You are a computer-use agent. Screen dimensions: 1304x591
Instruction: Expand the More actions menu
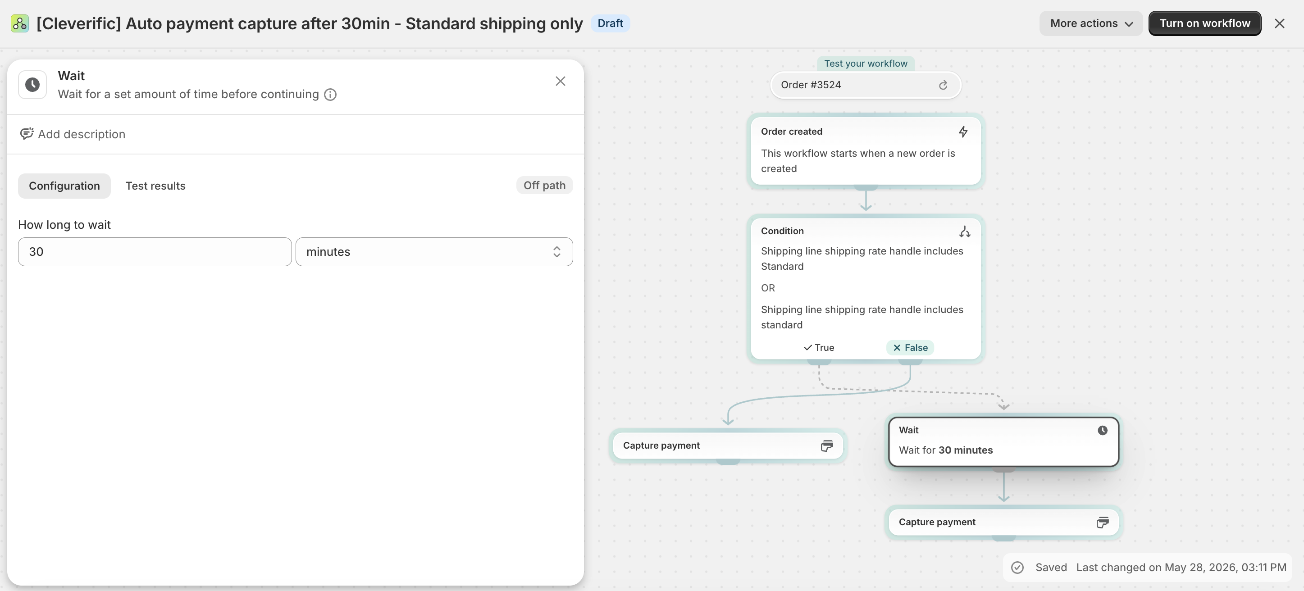pos(1091,23)
